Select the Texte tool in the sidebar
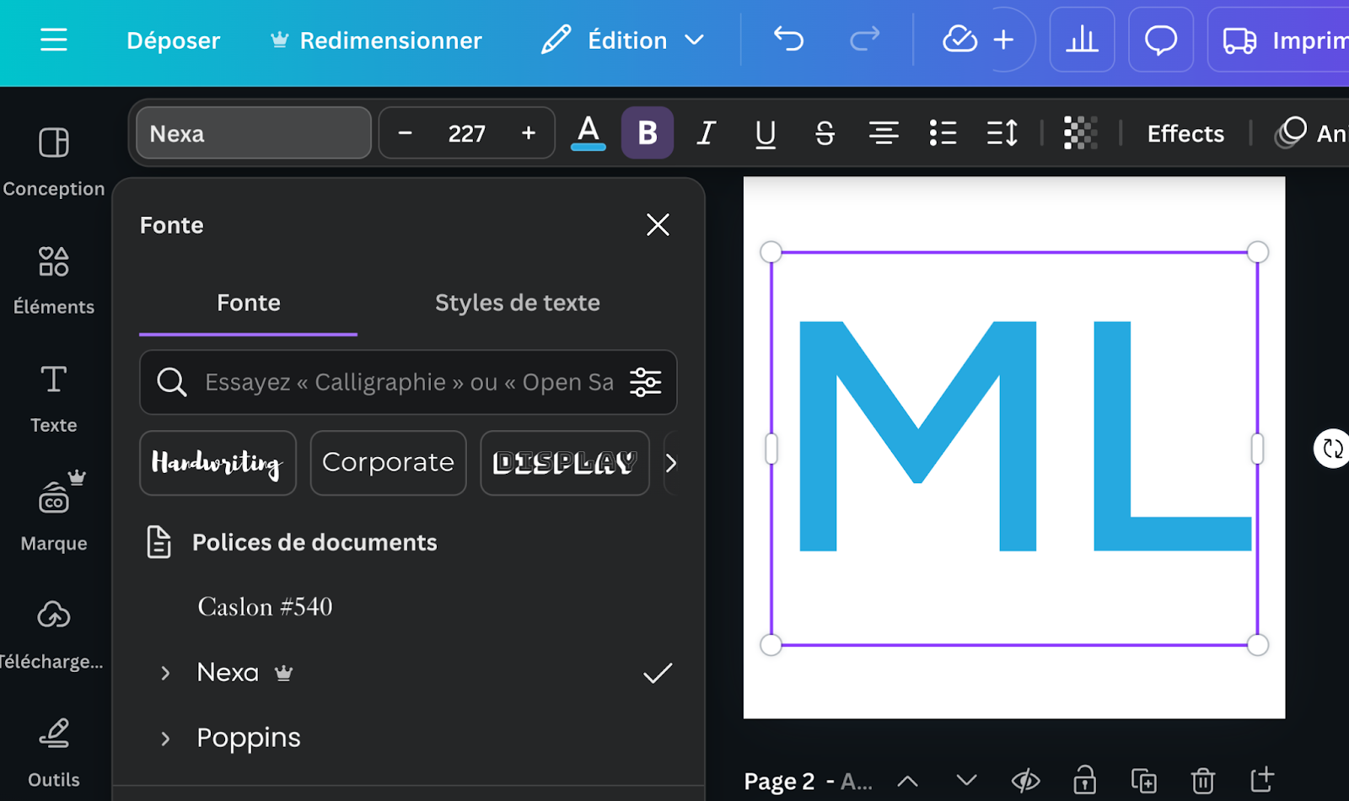This screenshot has width=1349, height=801. coord(53,396)
